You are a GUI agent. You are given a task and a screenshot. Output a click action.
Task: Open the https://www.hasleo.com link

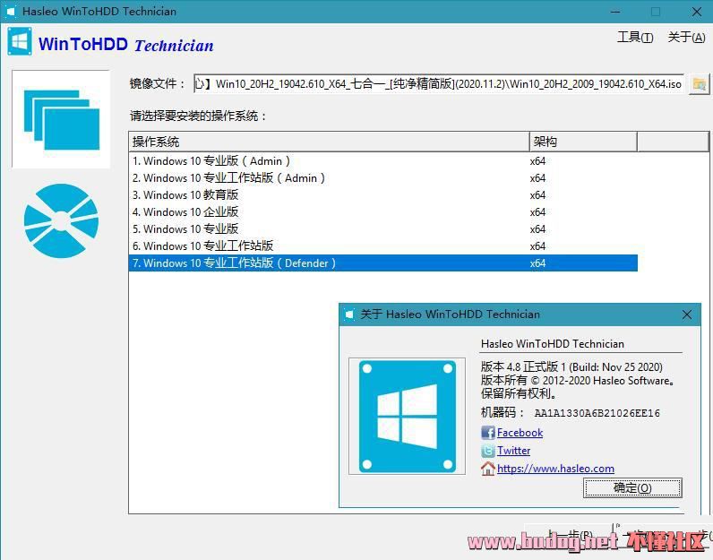[x=555, y=469]
